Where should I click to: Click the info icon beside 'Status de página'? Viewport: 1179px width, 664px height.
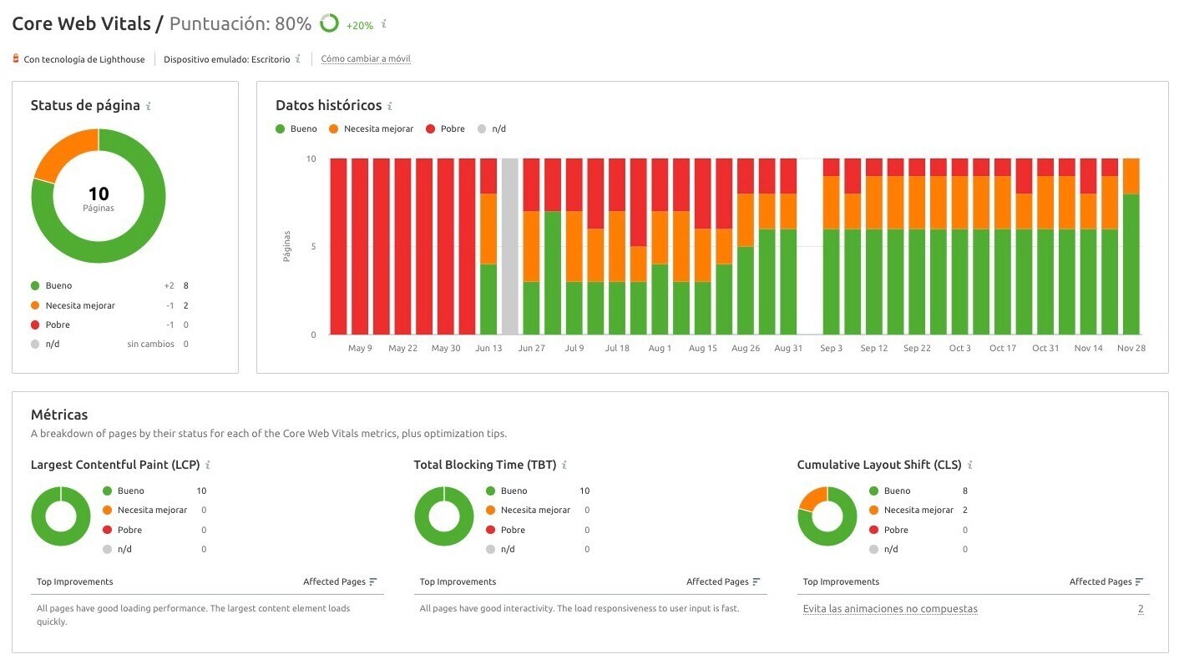[149, 106]
